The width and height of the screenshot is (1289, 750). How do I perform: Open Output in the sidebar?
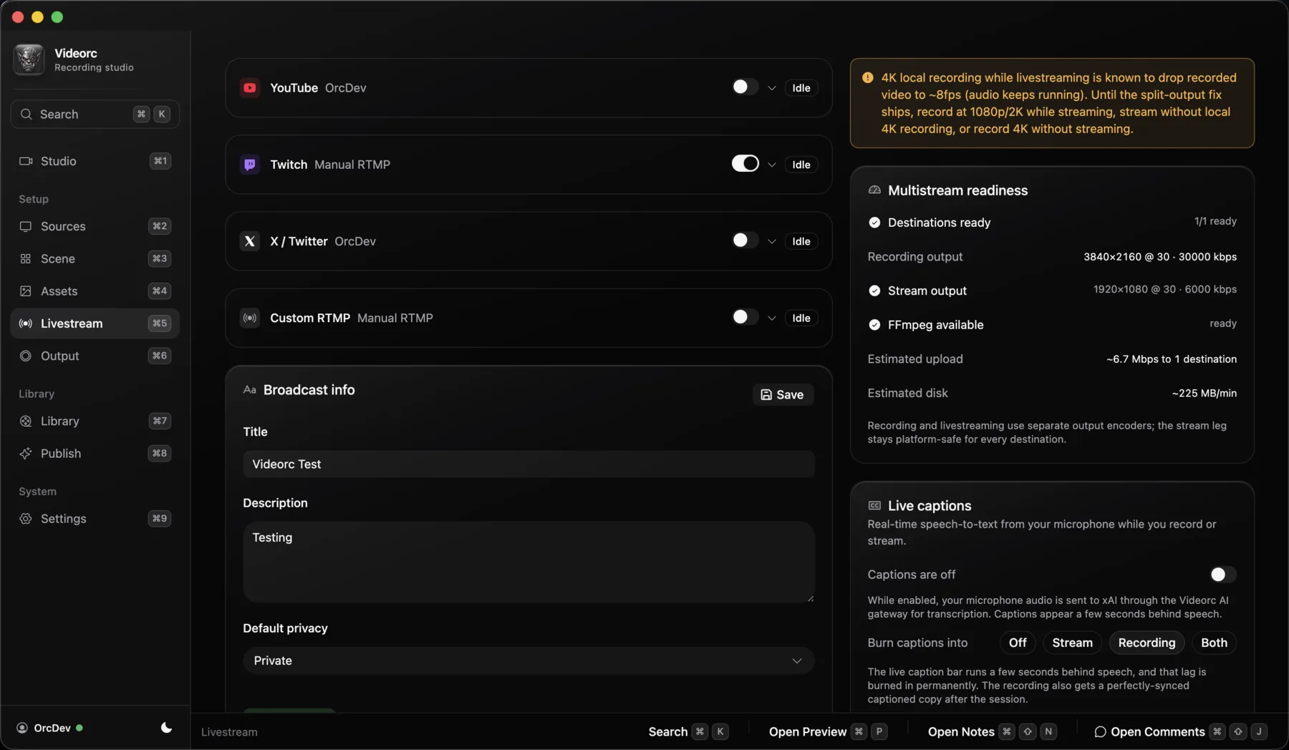95,356
